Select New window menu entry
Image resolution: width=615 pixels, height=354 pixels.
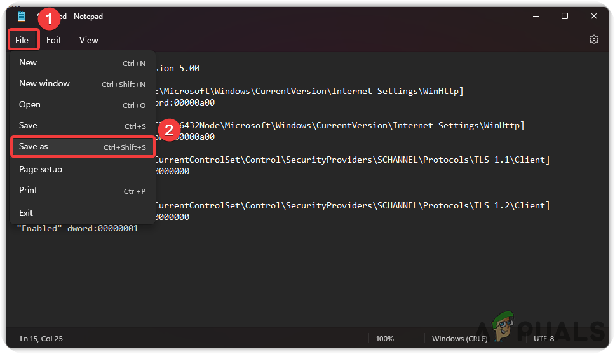click(83, 84)
